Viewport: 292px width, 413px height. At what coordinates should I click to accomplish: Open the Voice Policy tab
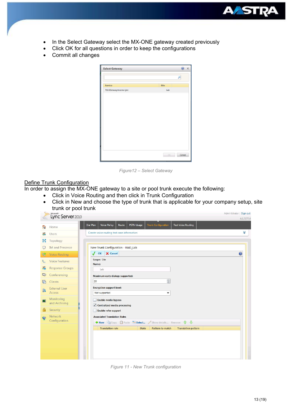click(x=107, y=225)
